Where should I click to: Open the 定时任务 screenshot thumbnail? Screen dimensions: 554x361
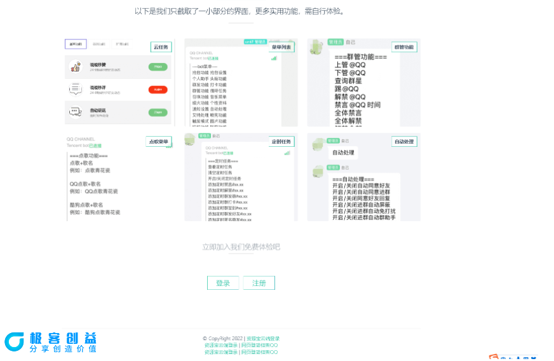coord(241,177)
